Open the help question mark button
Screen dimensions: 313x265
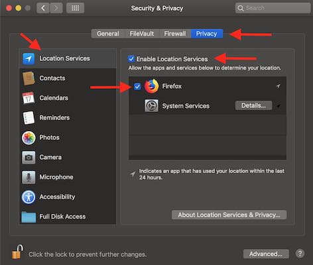[300, 254]
